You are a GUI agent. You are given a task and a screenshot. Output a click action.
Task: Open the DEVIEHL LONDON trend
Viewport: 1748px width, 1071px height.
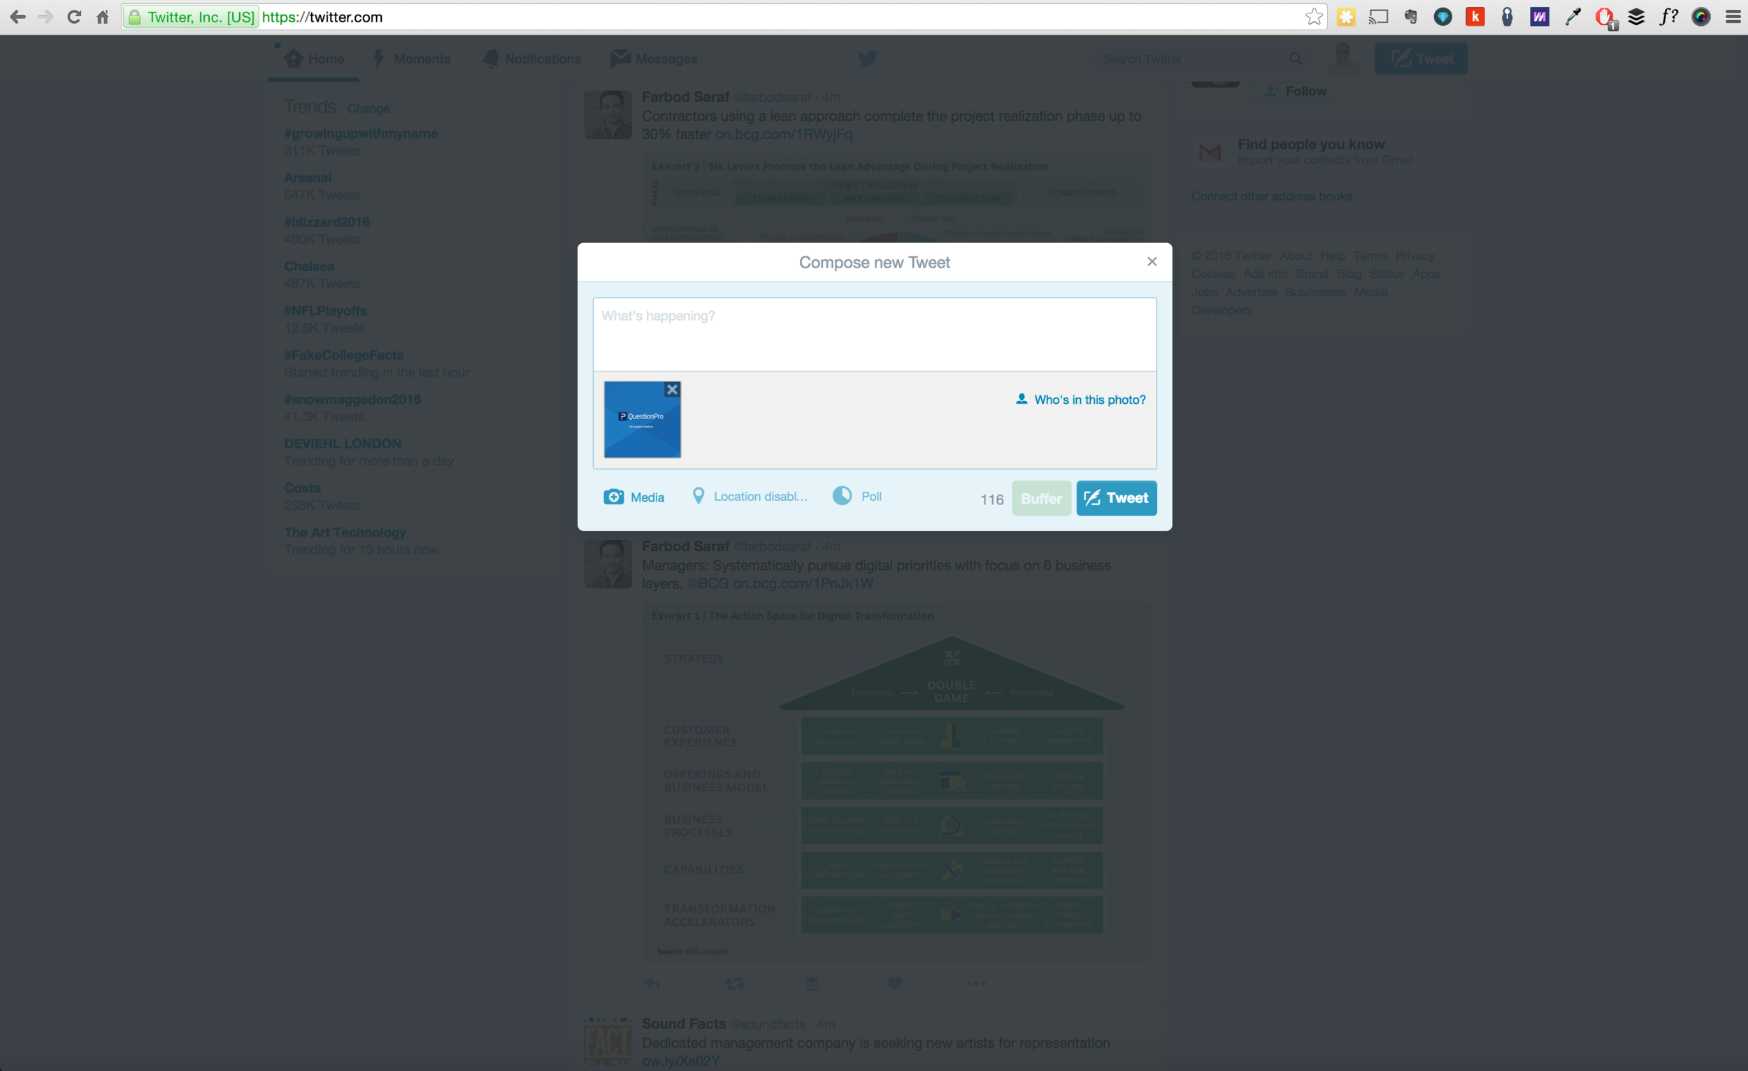coord(343,443)
